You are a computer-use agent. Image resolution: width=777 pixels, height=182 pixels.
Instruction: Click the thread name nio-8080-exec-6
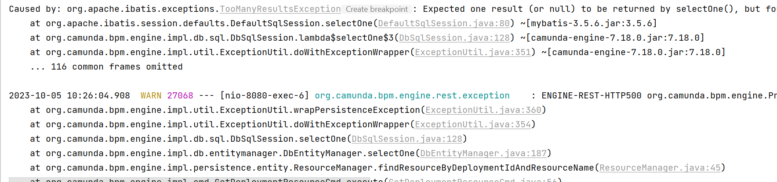265,95
